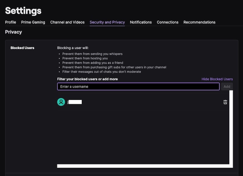This screenshot has width=243, height=176.
Task: Click the Add button
Action: click(x=227, y=87)
